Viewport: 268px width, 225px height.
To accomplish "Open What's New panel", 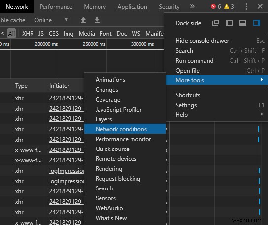I will (125, 218).
